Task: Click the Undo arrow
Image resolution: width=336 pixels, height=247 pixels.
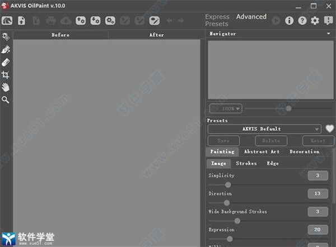Action: point(169,21)
